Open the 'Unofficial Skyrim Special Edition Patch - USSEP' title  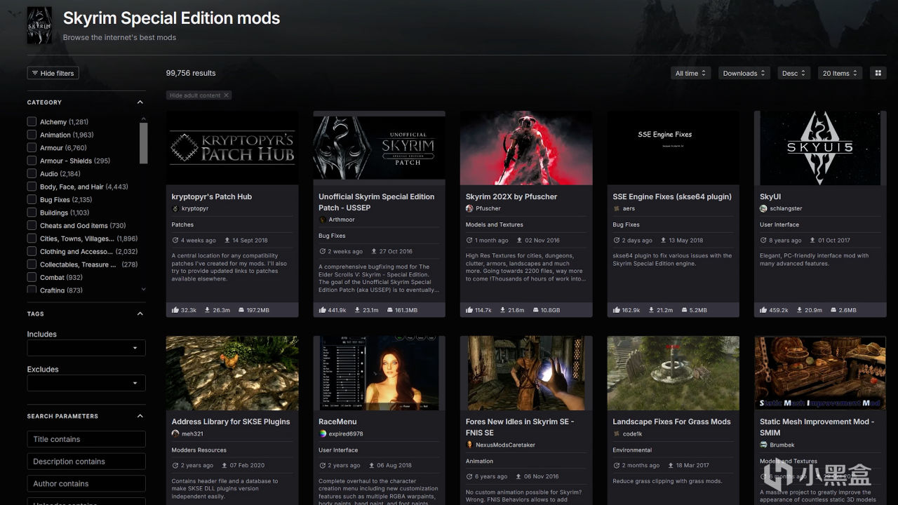[377, 202]
